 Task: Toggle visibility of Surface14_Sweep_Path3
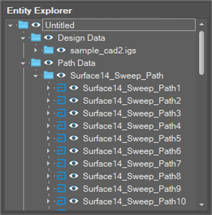click(74, 113)
